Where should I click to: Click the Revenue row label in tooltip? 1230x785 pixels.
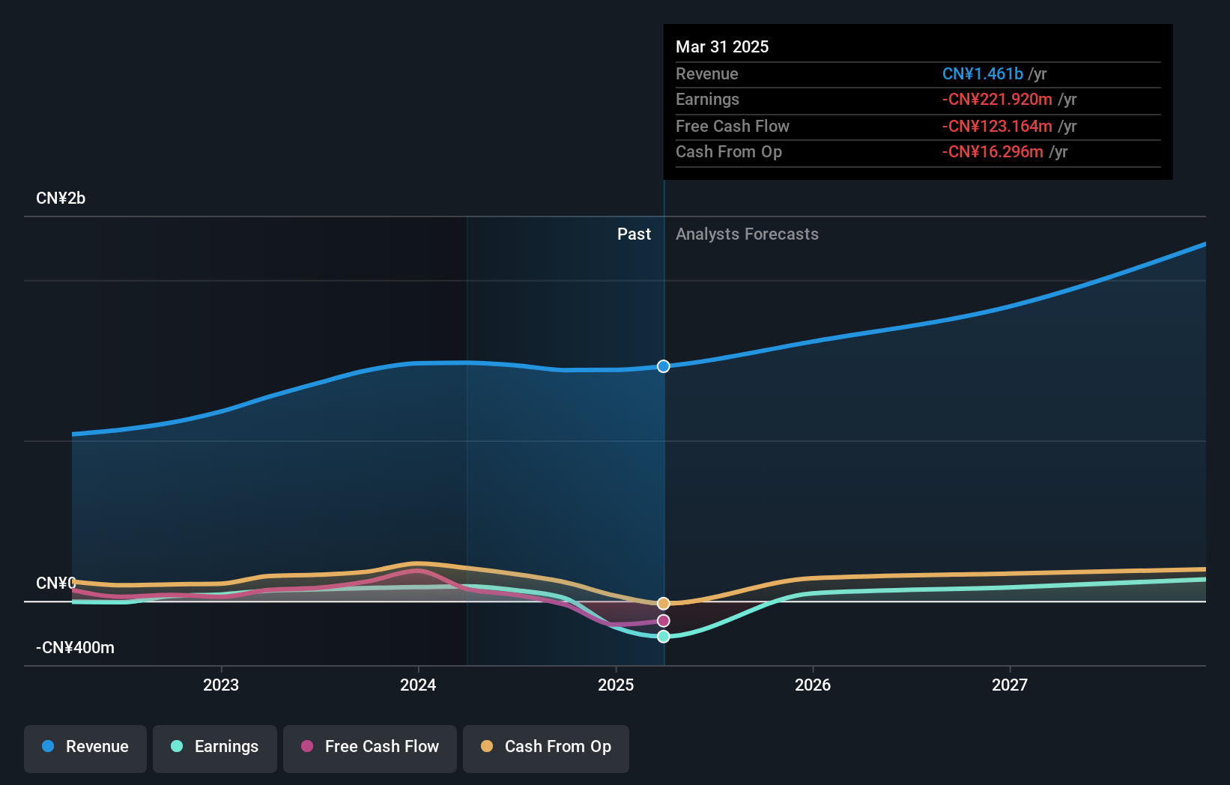pos(707,74)
